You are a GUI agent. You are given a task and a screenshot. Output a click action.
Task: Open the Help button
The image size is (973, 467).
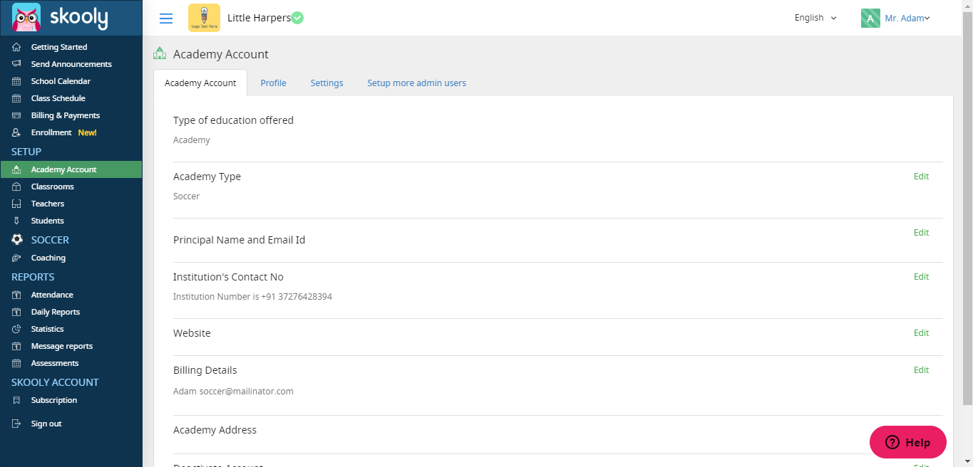(x=908, y=442)
